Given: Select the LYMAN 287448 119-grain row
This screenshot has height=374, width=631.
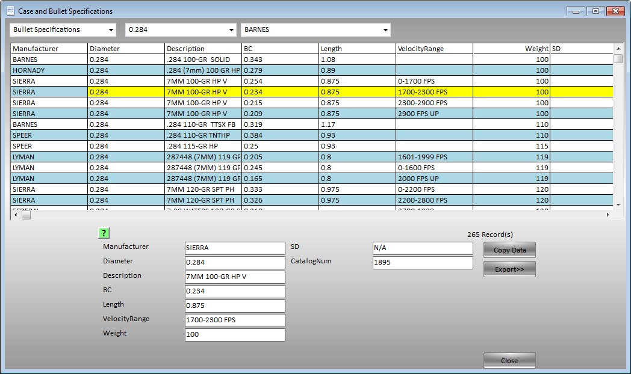Looking at the screenshot, I should pos(181,157).
